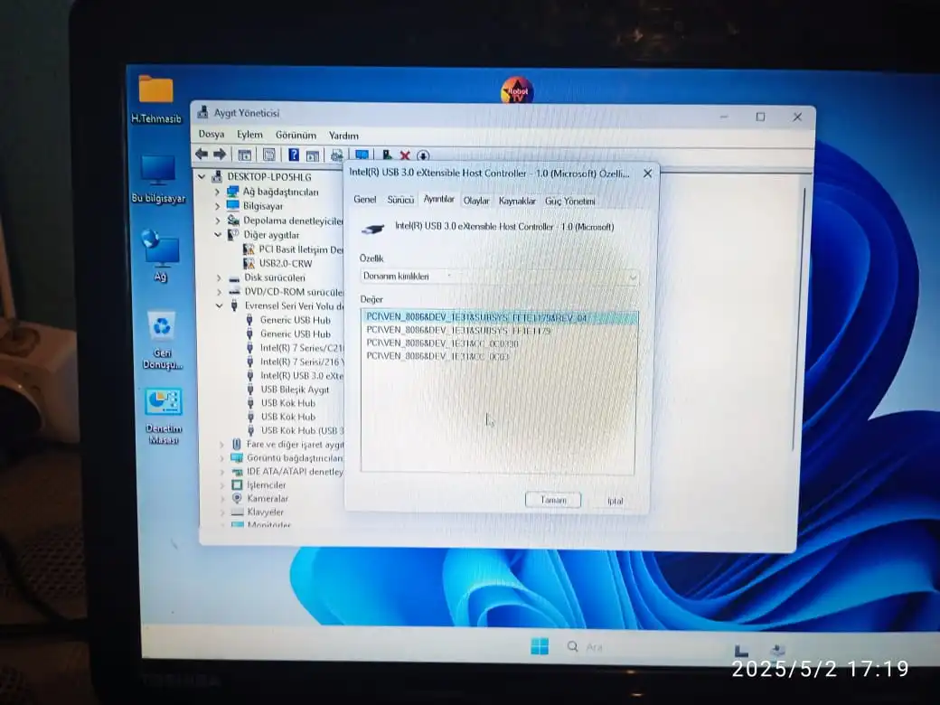Image resolution: width=940 pixels, height=705 pixels.
Task: Select Kameralar tree item
Action: click(x=260, y=498)
